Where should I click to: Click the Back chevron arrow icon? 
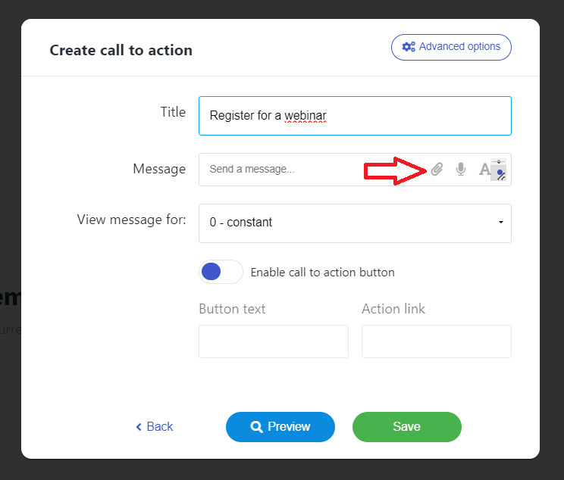click(139, 427)
